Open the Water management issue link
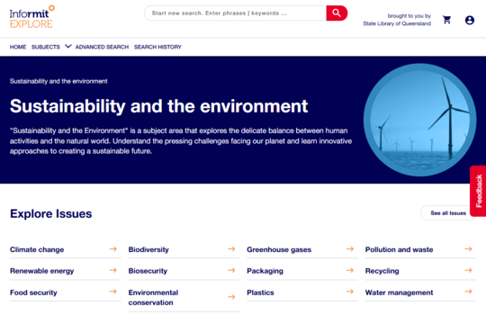The height and width of the screenshot is (324, 486). (x=400, y=292)
